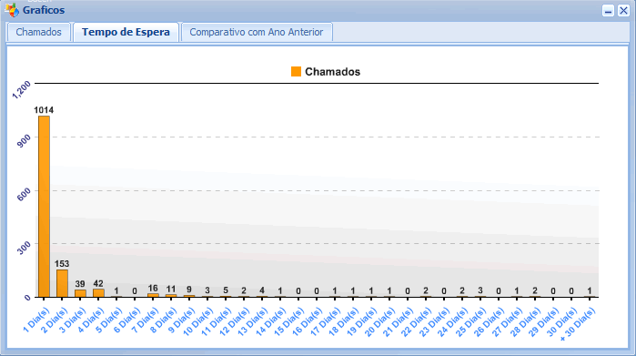The width and height of the screenshot is (636, 356).
Task: Click the Graficos window title text
Action: tap(44, 10)
